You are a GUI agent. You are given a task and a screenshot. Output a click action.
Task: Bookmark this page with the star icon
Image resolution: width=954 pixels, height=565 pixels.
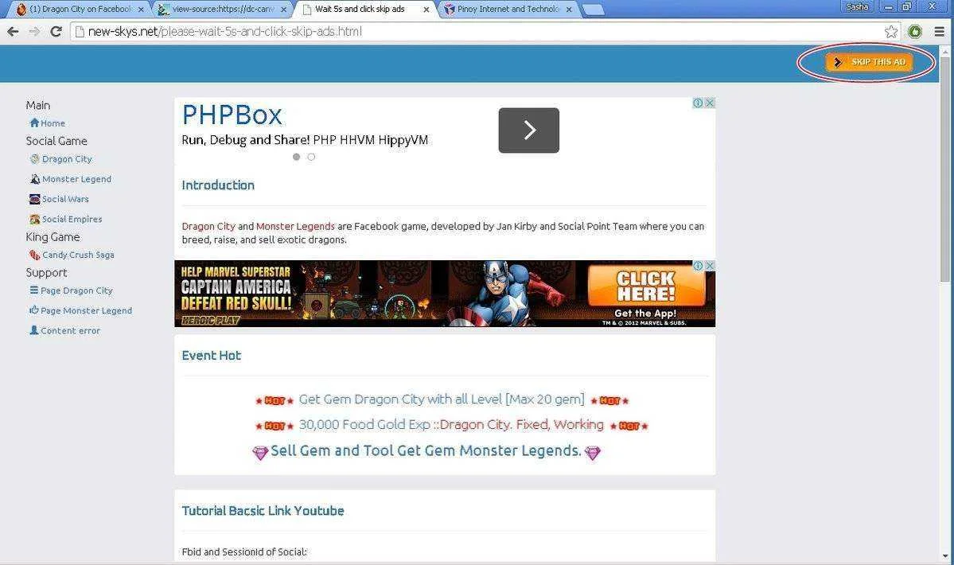[x=890, y=32]
